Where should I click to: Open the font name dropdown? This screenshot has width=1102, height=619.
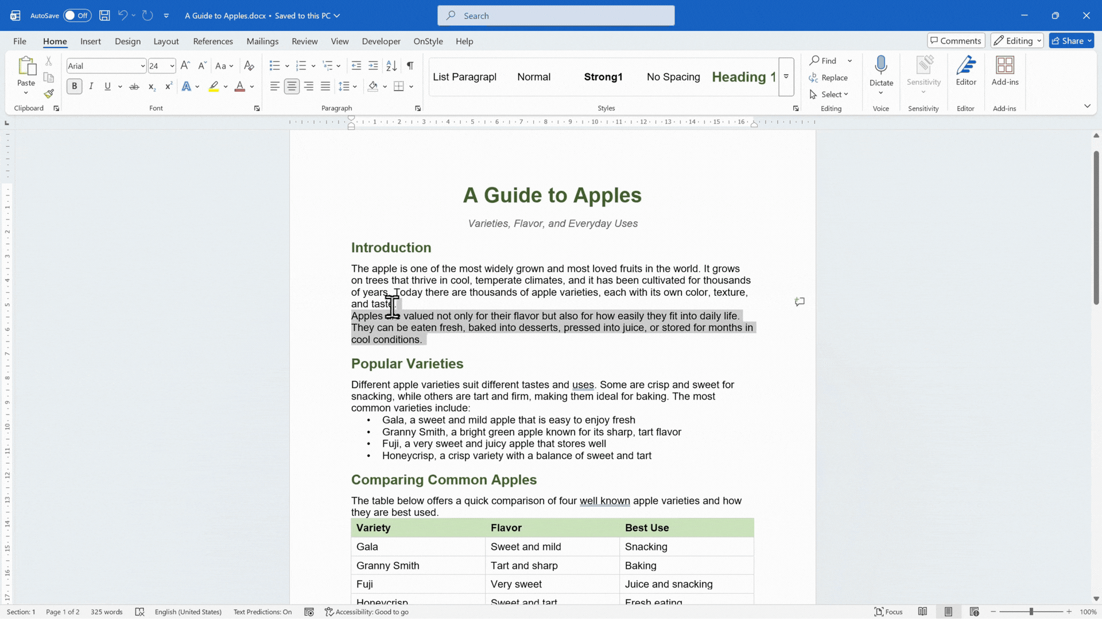coord(142,66)
